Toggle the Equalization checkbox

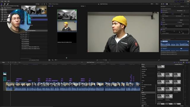[161, 11]
